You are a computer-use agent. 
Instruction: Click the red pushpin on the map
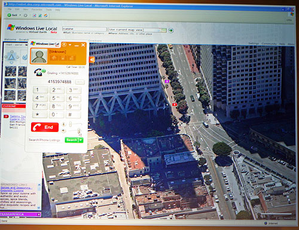pos(175,105)
